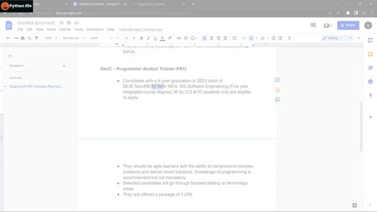Open the highlight color picker

click(x=170, y=38)
